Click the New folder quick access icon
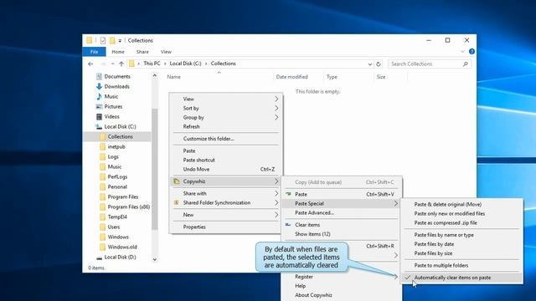Viewport: 536px width, 301px height. click(112, 41)
